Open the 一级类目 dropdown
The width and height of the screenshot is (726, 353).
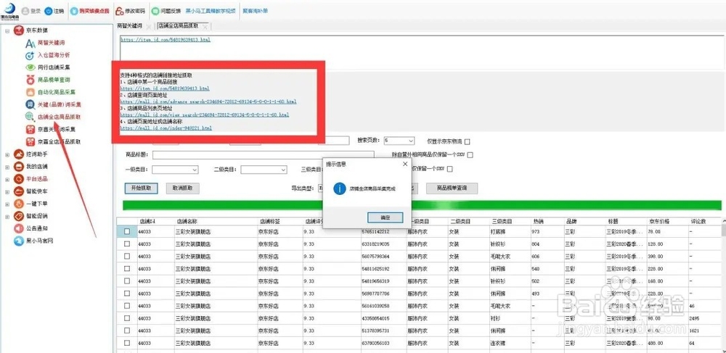pyautogui.click(x=175, y=170)
